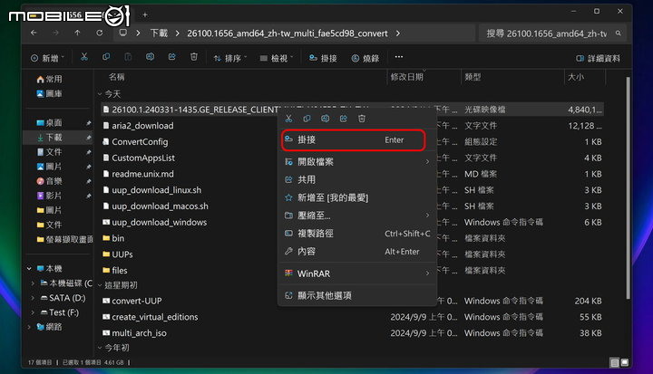Click the Share icon in the context menu
Viewport: 653px width, 374px height.
tap(344, 119)
